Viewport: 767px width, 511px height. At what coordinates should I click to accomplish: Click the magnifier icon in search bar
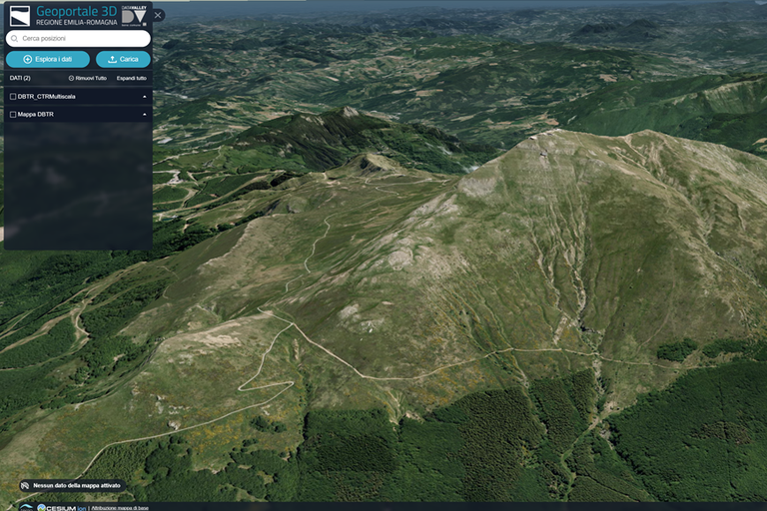coord(15,39)
